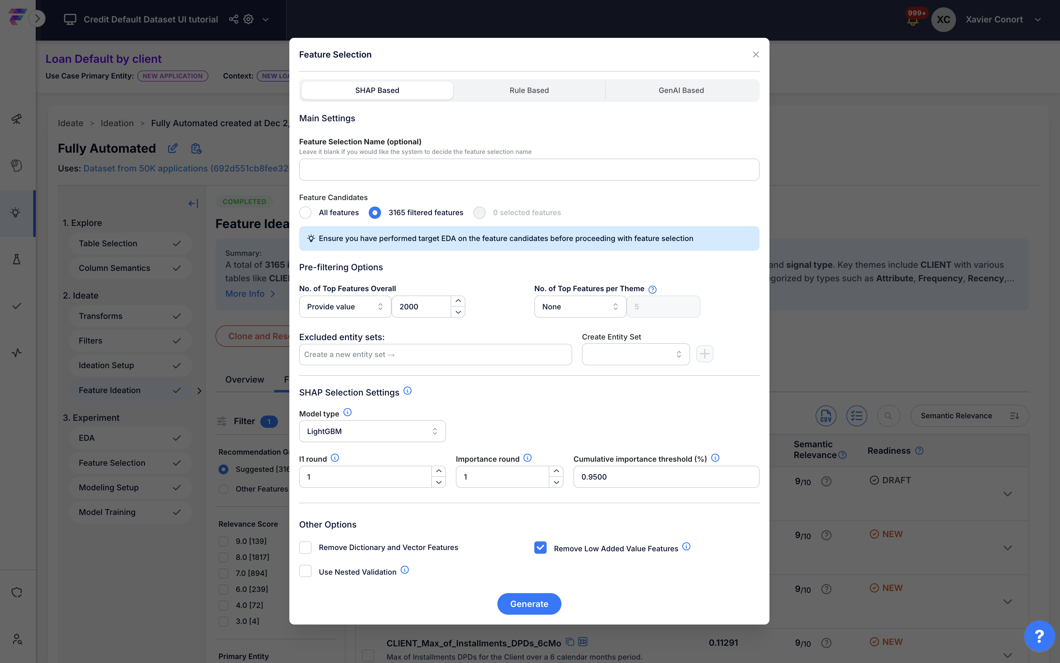Increment the Importance round value

click(556, 471)
